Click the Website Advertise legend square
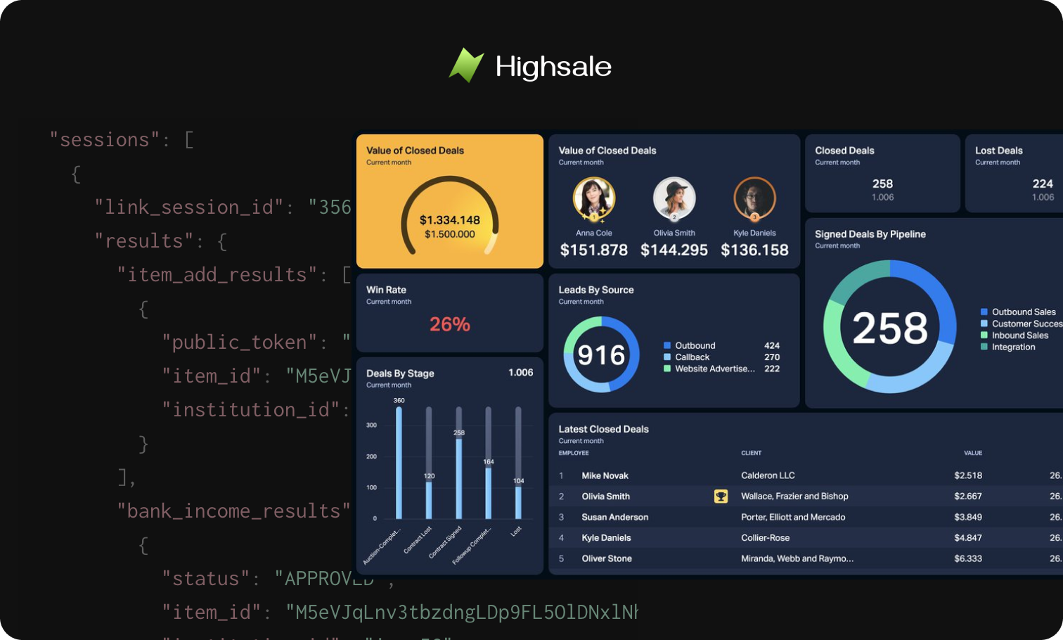 [667, 369]
